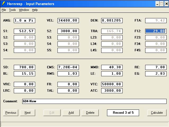The image size is (169, 127).
Task: Click the LE field with 1,00
Action: click(x=112, y=74)
